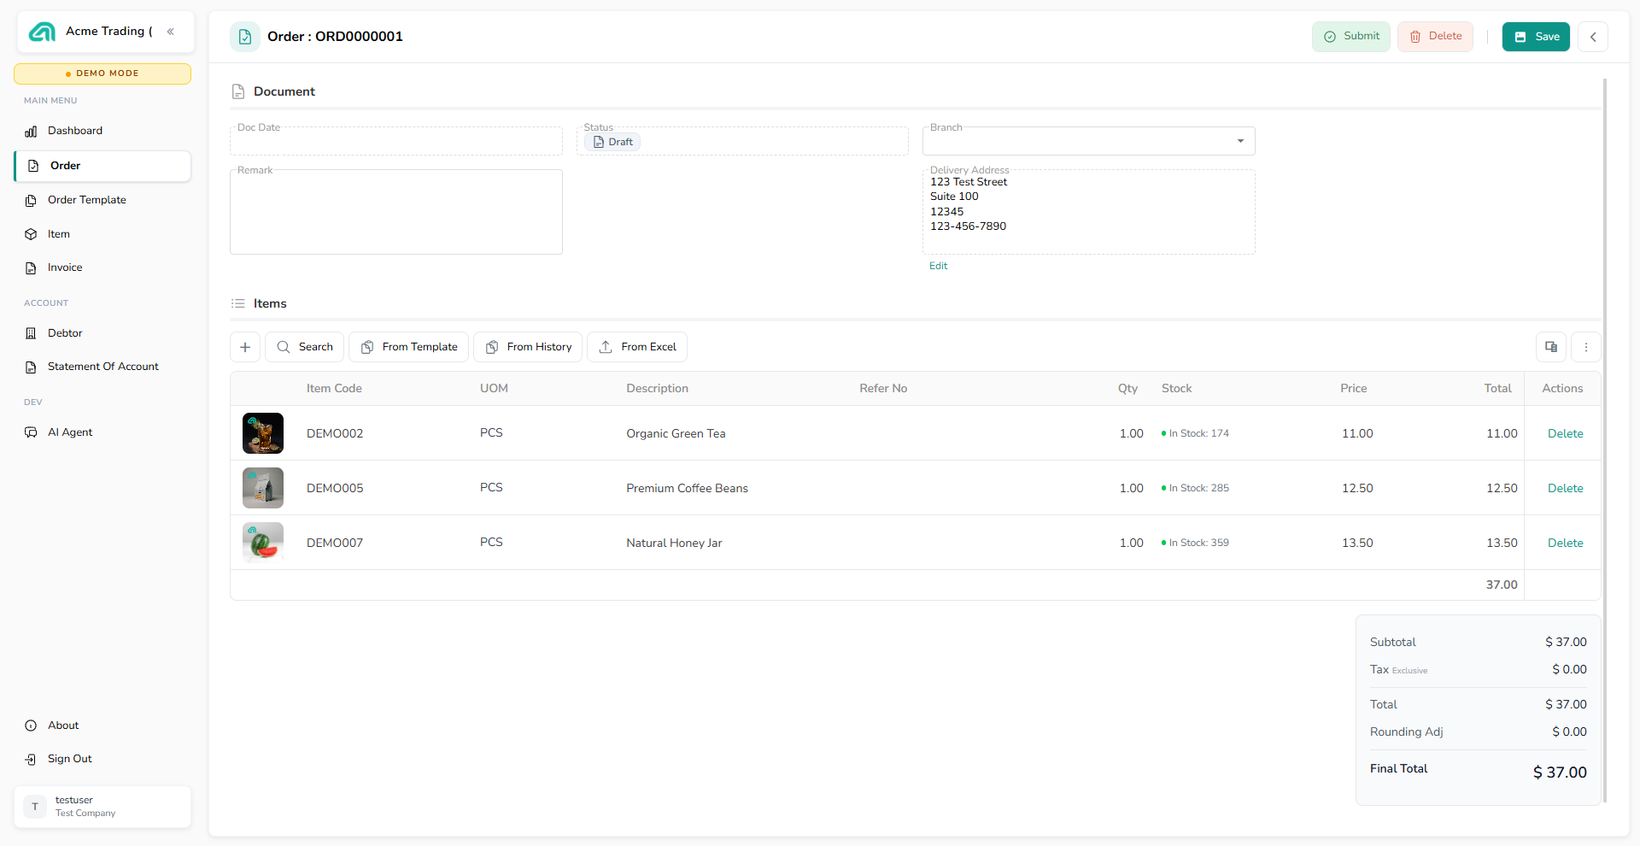Click the Item box icon
The width and height of the screenshot is (1640, 846).
pyautogui.click(x=31, y=234)
